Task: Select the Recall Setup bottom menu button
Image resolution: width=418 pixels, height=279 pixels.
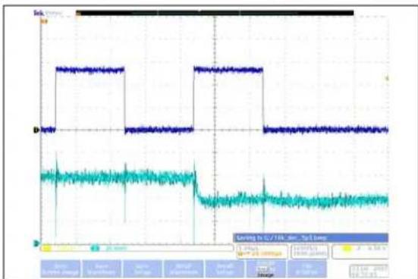Action: pos(225,269)
